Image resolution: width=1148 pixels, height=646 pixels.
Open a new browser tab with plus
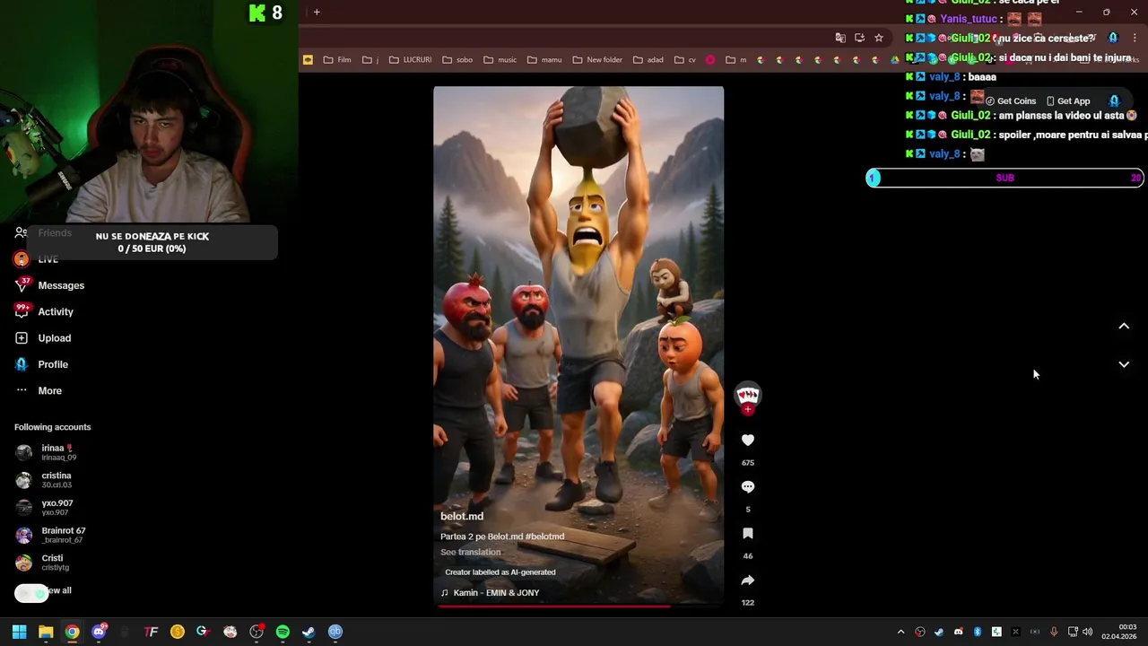click(x=317, y=12)
